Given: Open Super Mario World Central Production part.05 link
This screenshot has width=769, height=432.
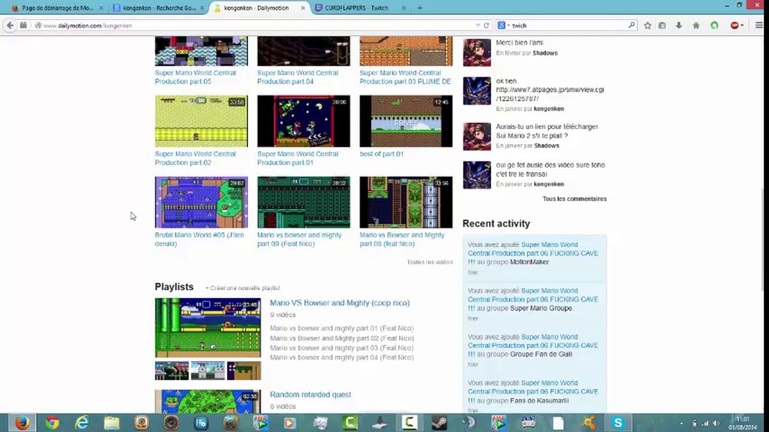Looking at the screenshot, I should click(x=195, y=77).
